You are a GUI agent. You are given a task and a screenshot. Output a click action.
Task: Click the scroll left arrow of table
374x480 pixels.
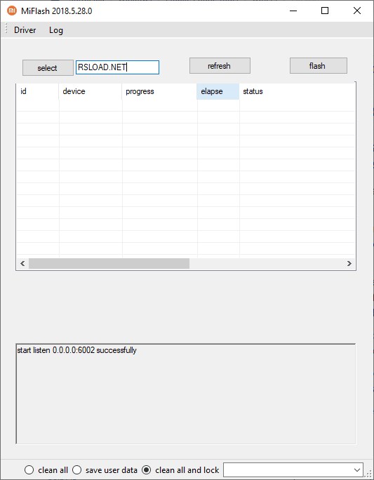click(22, 264)
